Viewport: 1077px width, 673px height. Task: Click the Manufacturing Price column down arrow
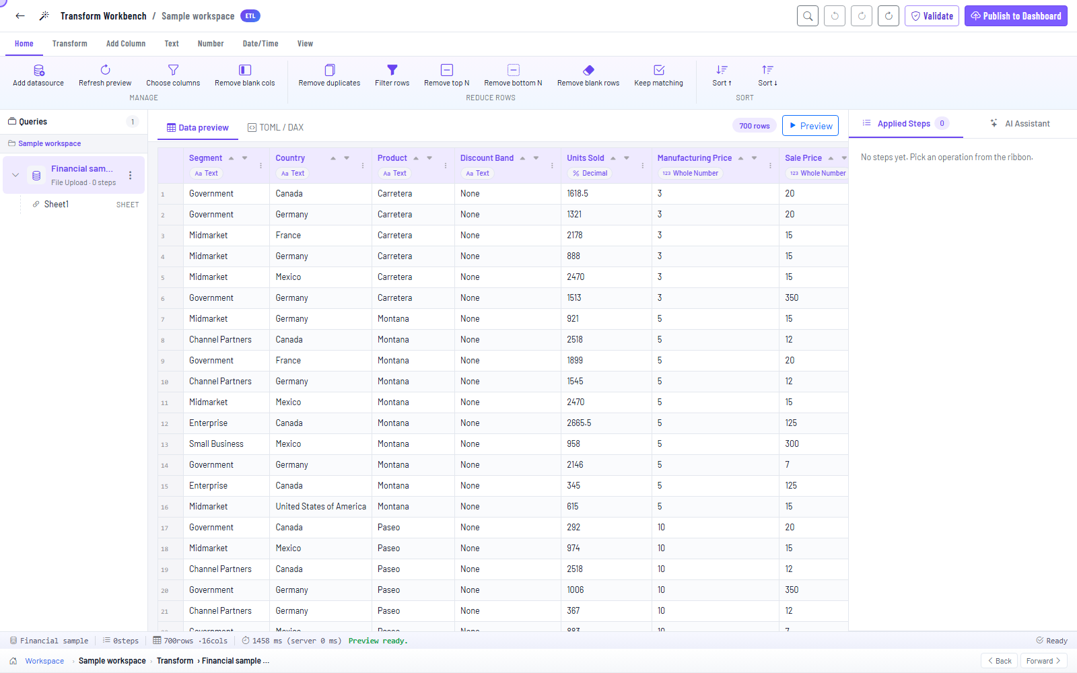755,158
